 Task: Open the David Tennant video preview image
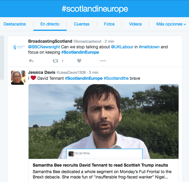[104, 122]
